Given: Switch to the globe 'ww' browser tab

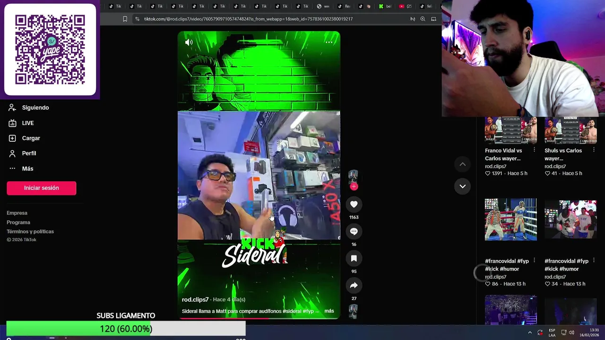Looking at the screenshot, I should [x=323, y=6].
